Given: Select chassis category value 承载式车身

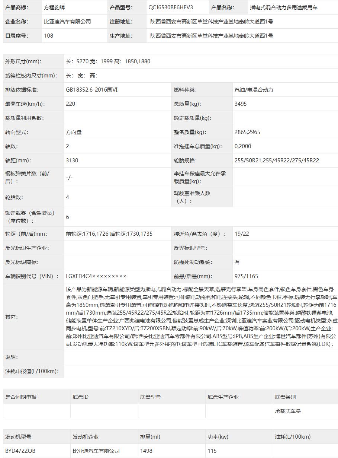Looking at the screenshot, I should 288,411.
